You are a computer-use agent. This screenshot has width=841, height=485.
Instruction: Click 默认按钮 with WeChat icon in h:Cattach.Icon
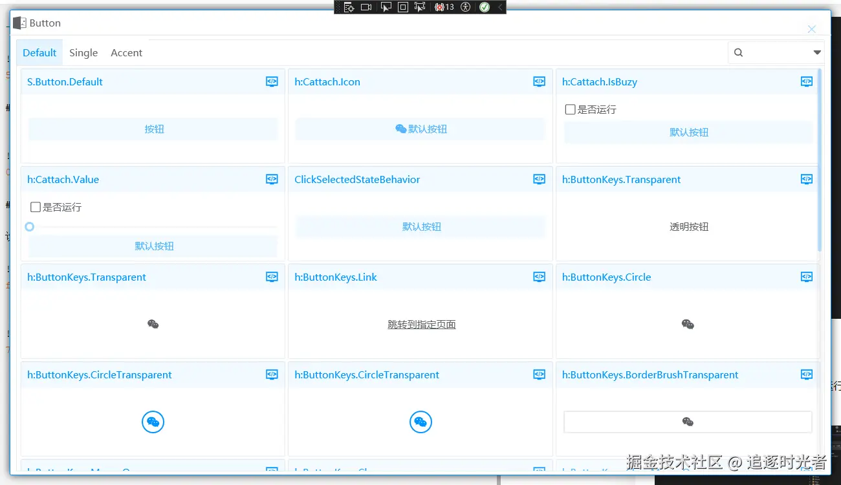pos(420,129)
